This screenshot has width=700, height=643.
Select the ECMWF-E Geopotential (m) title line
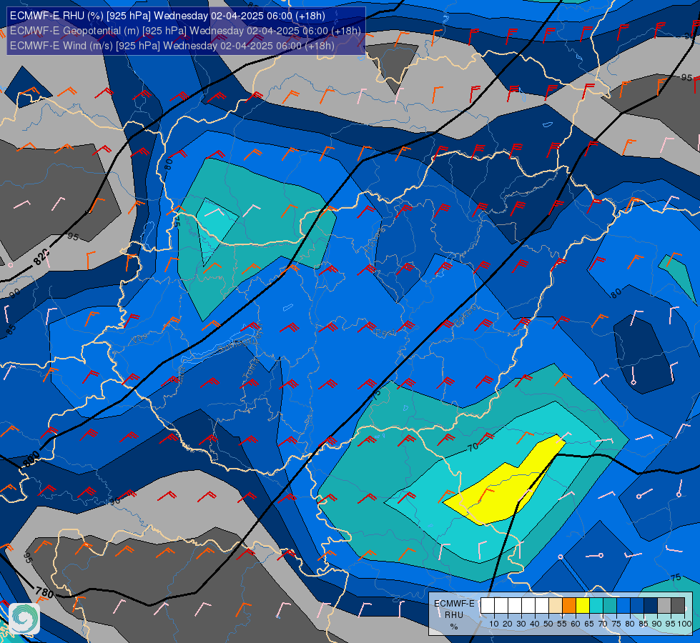pyautogui.click(x=184, y=31)
